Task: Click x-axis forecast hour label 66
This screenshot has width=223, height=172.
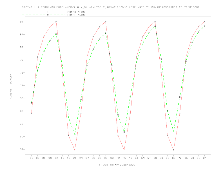Action: (168, 158)
